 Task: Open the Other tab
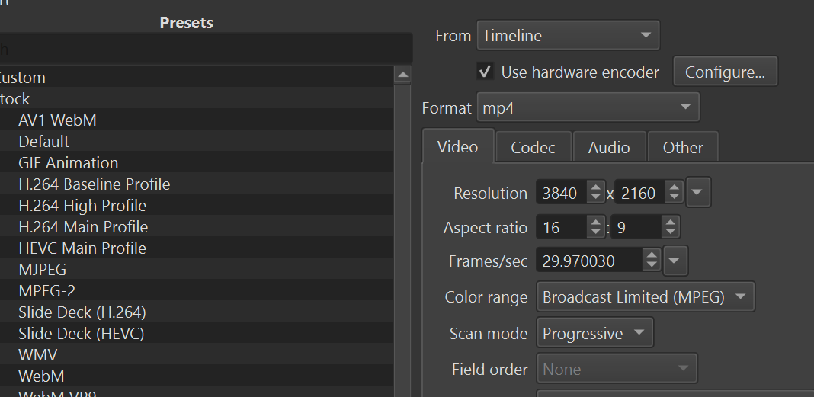pos(682,148)
